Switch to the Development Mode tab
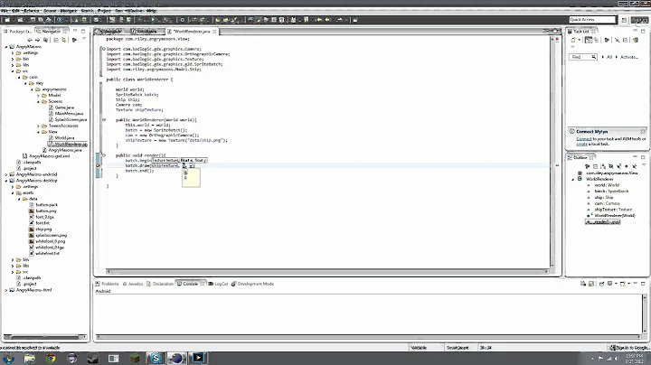This screenshot has height=365, width=651. point(252,284)
